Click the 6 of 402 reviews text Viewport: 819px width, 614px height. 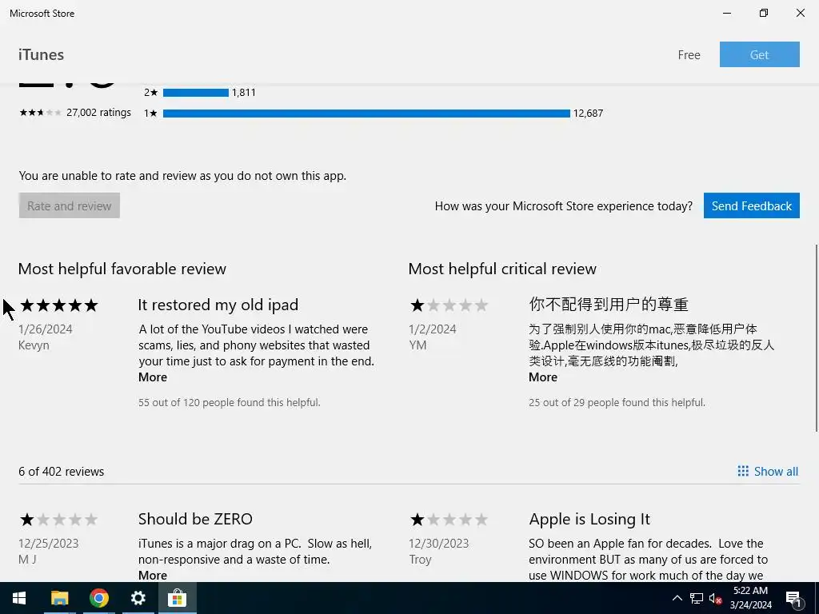[61, 472]
